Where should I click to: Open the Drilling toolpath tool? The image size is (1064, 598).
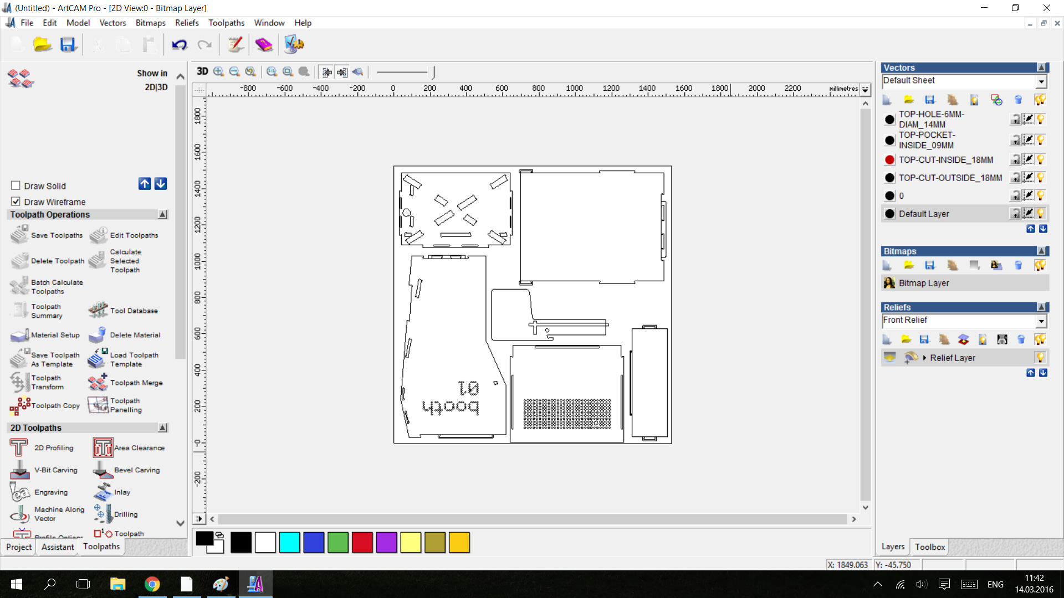(103, 514)
